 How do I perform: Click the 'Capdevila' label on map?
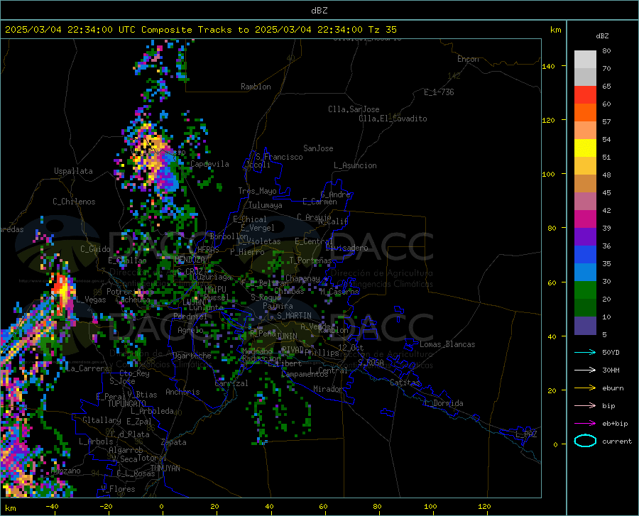pos(209,164)
